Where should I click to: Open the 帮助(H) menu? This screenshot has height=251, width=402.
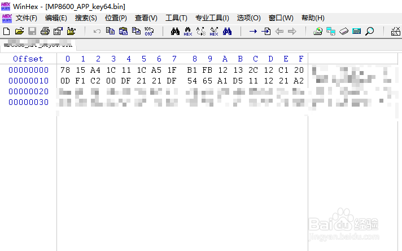[313, 18]
